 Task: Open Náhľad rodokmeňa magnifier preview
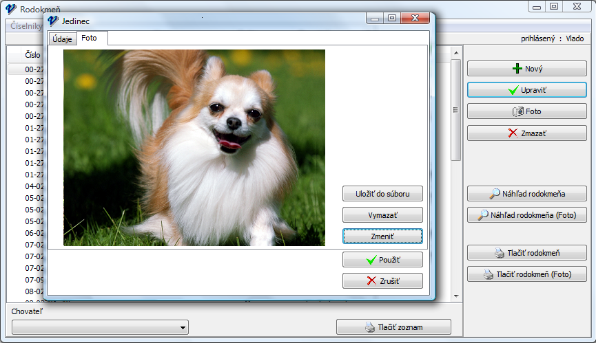(527, 194)
